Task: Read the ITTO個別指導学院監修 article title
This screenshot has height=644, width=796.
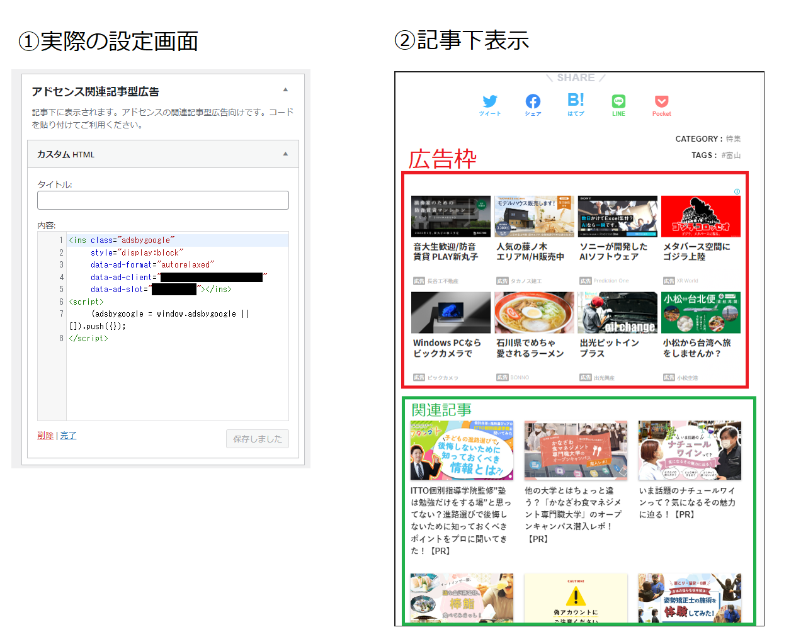Action: (461, 521)
